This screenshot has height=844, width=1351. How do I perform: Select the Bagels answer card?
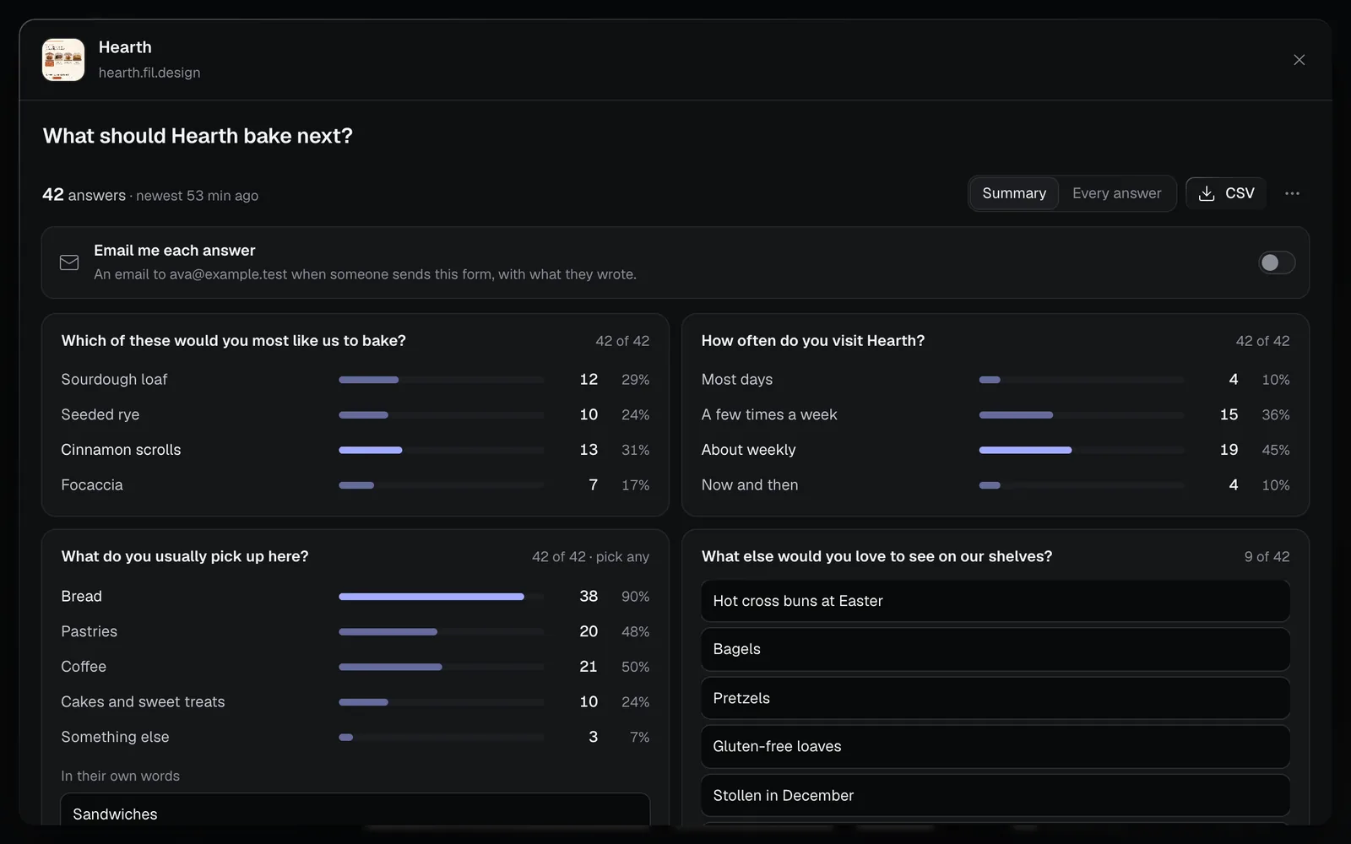pos(996,649)
